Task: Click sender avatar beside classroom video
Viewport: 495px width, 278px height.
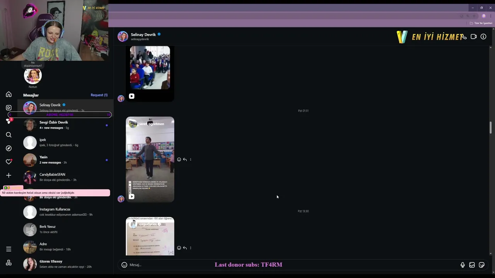Action: (121, 98)
